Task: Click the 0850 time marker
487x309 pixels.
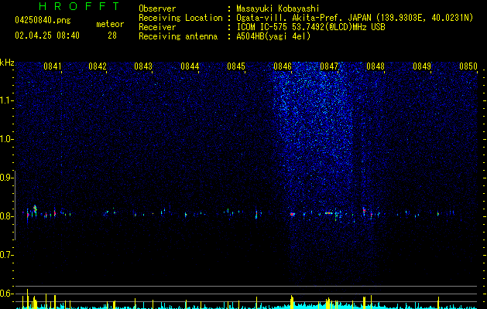Action: click(x=468, y=66)
